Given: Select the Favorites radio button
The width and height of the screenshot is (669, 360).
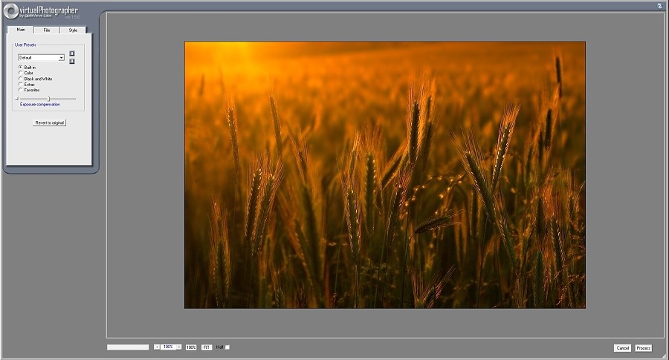Looking at the screenshot, I should 21,90.
